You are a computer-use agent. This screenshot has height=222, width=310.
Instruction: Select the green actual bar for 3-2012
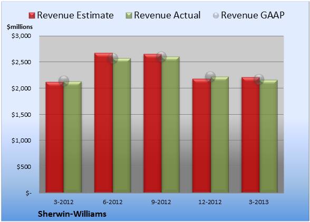(73, 137)
